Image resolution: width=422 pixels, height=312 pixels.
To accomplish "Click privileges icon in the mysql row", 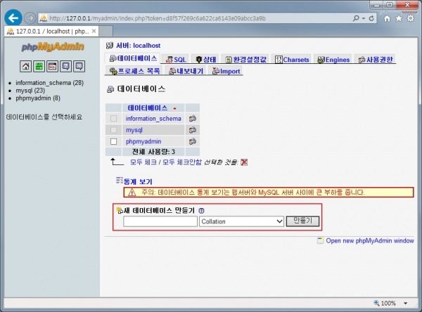I will pyautogui.click(x=193, y=130).
